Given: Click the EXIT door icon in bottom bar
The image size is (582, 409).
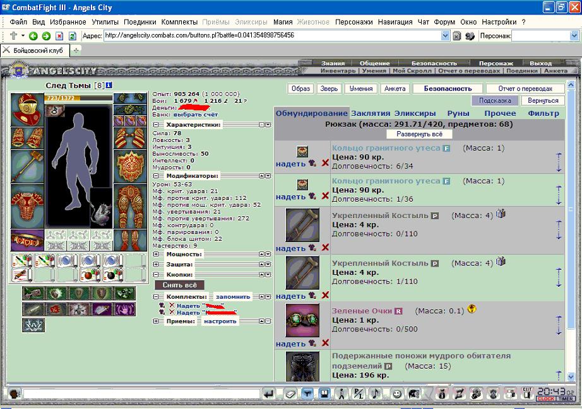Looking at the screenshot, I should [527, 394].
